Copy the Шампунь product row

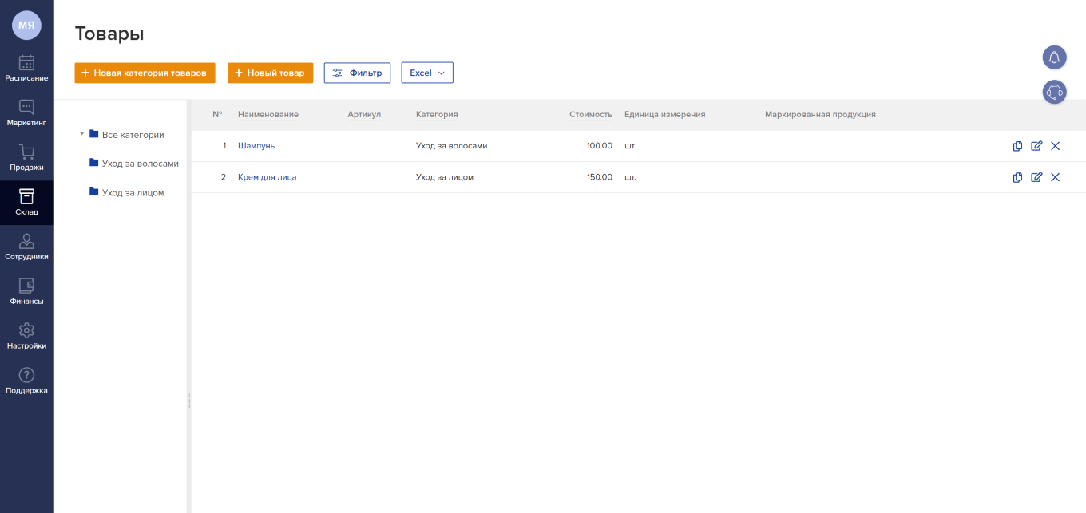(1017, 146)
